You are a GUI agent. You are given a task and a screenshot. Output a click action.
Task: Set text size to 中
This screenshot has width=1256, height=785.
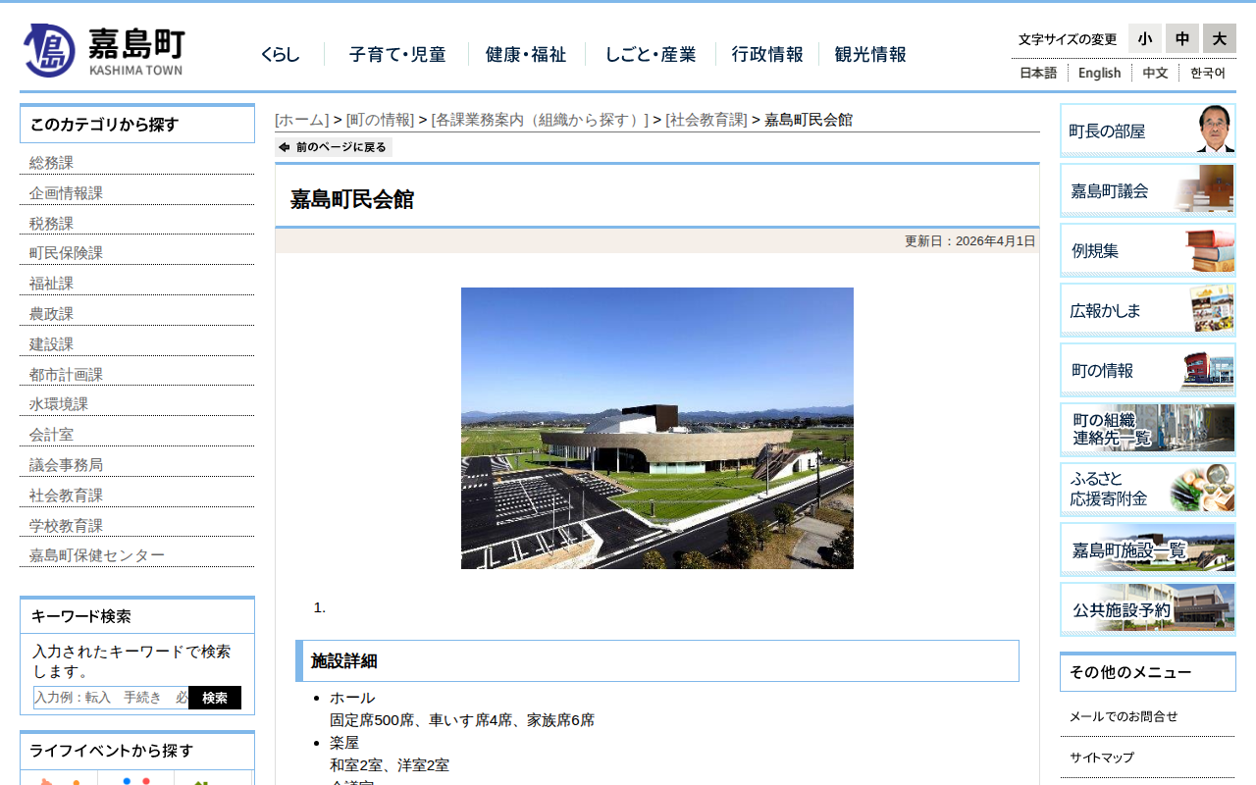[x=1182, y=38]
